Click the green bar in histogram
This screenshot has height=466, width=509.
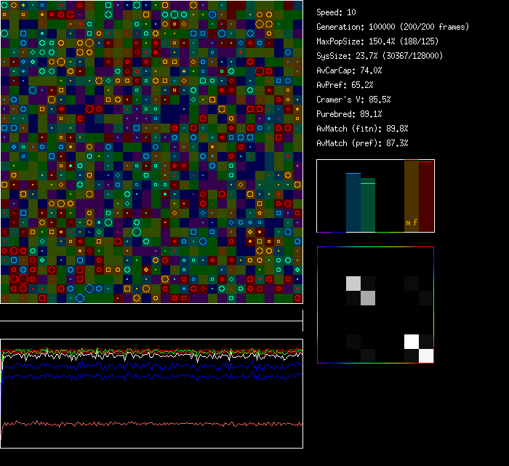click(x=368, y=206)
